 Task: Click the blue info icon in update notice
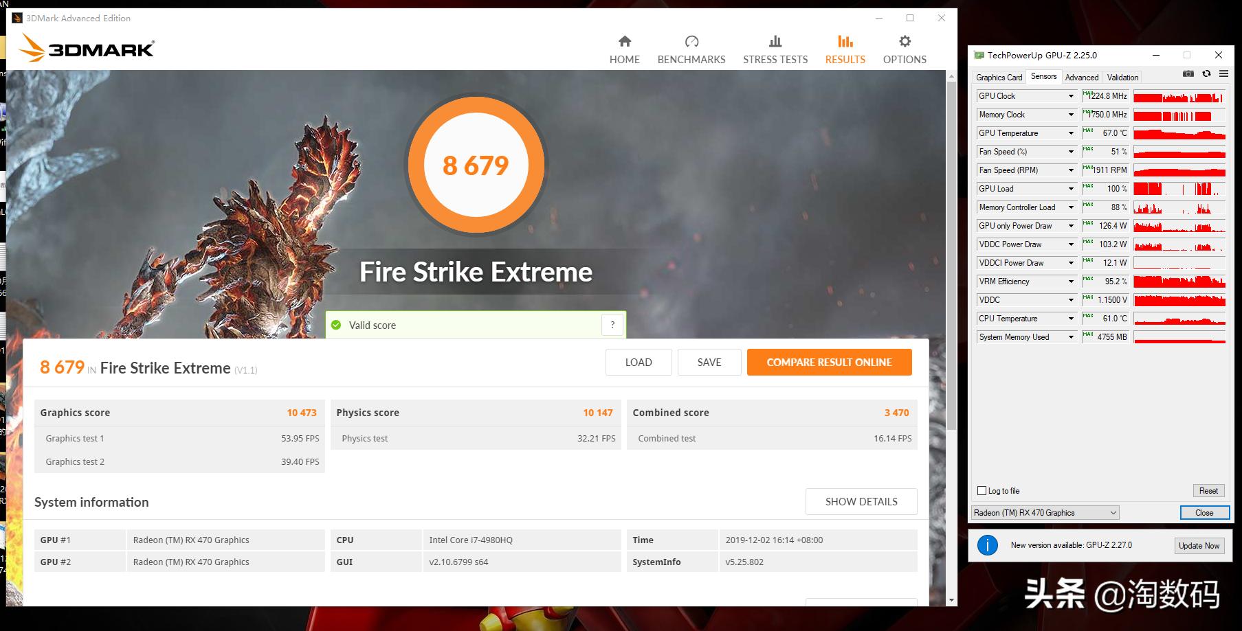[988, 545]
